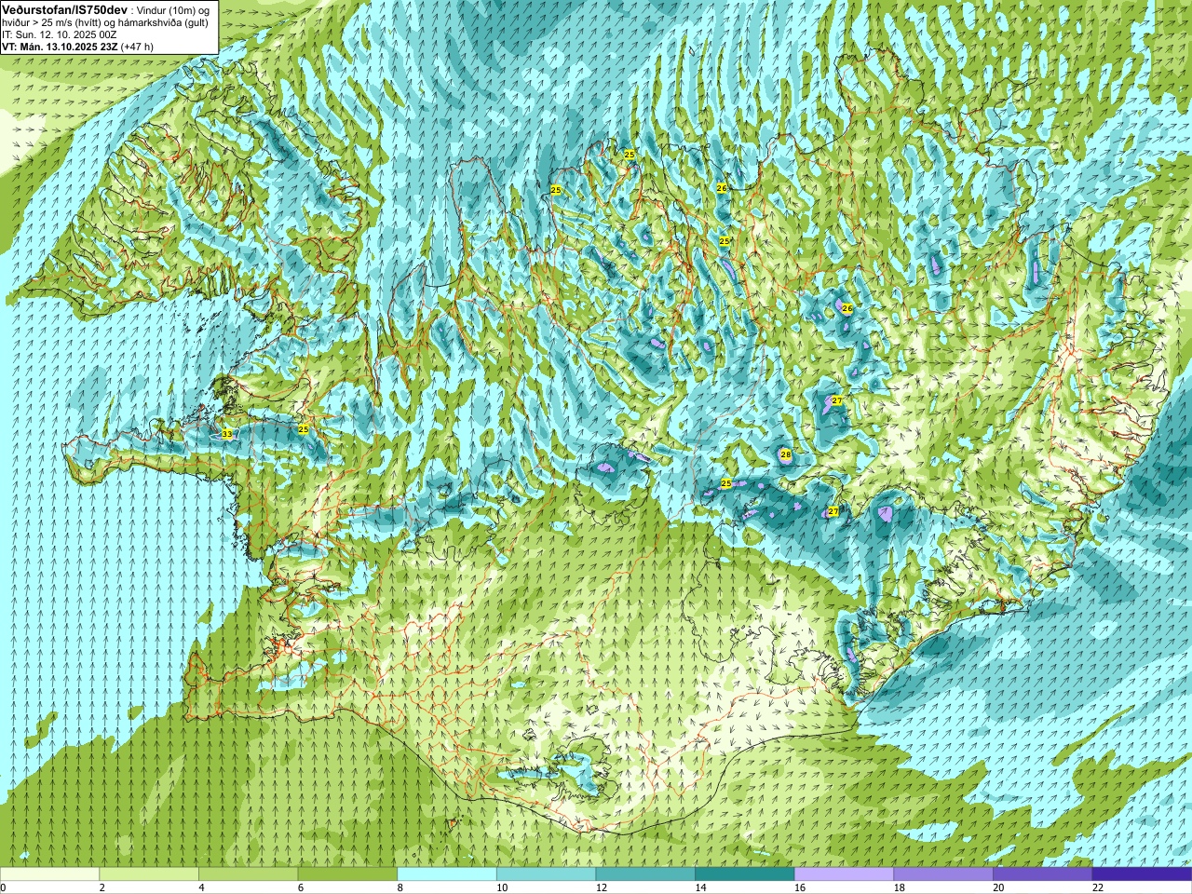Image resolution: width=1192 pixels, height=894 pixels.
Task: Click the 16–18 m/s lavender legend swatch
Action: click(x=844, y=874)
